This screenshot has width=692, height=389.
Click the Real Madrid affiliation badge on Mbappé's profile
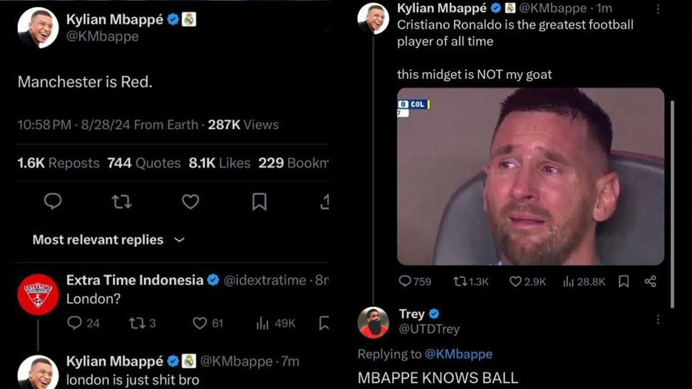pyautogui.click(x=187, y=18)
